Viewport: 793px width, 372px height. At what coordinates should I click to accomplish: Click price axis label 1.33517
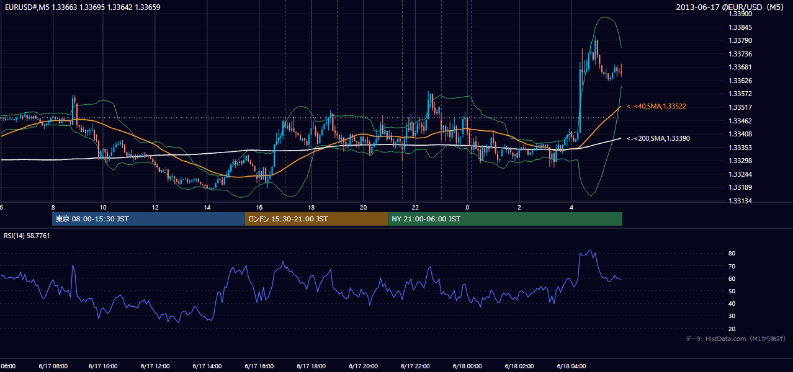point(739,108)
